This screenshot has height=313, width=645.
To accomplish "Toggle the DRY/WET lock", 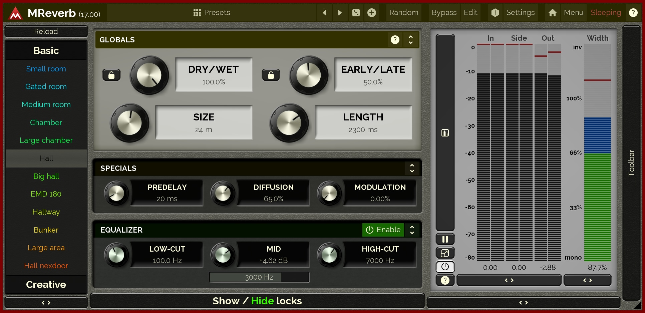I will pos(111,75).
